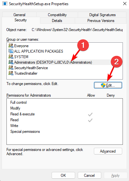129x181 pixels.
Task: Click the SecurityHealthService account icon
Action: click(x=11, y=68)
